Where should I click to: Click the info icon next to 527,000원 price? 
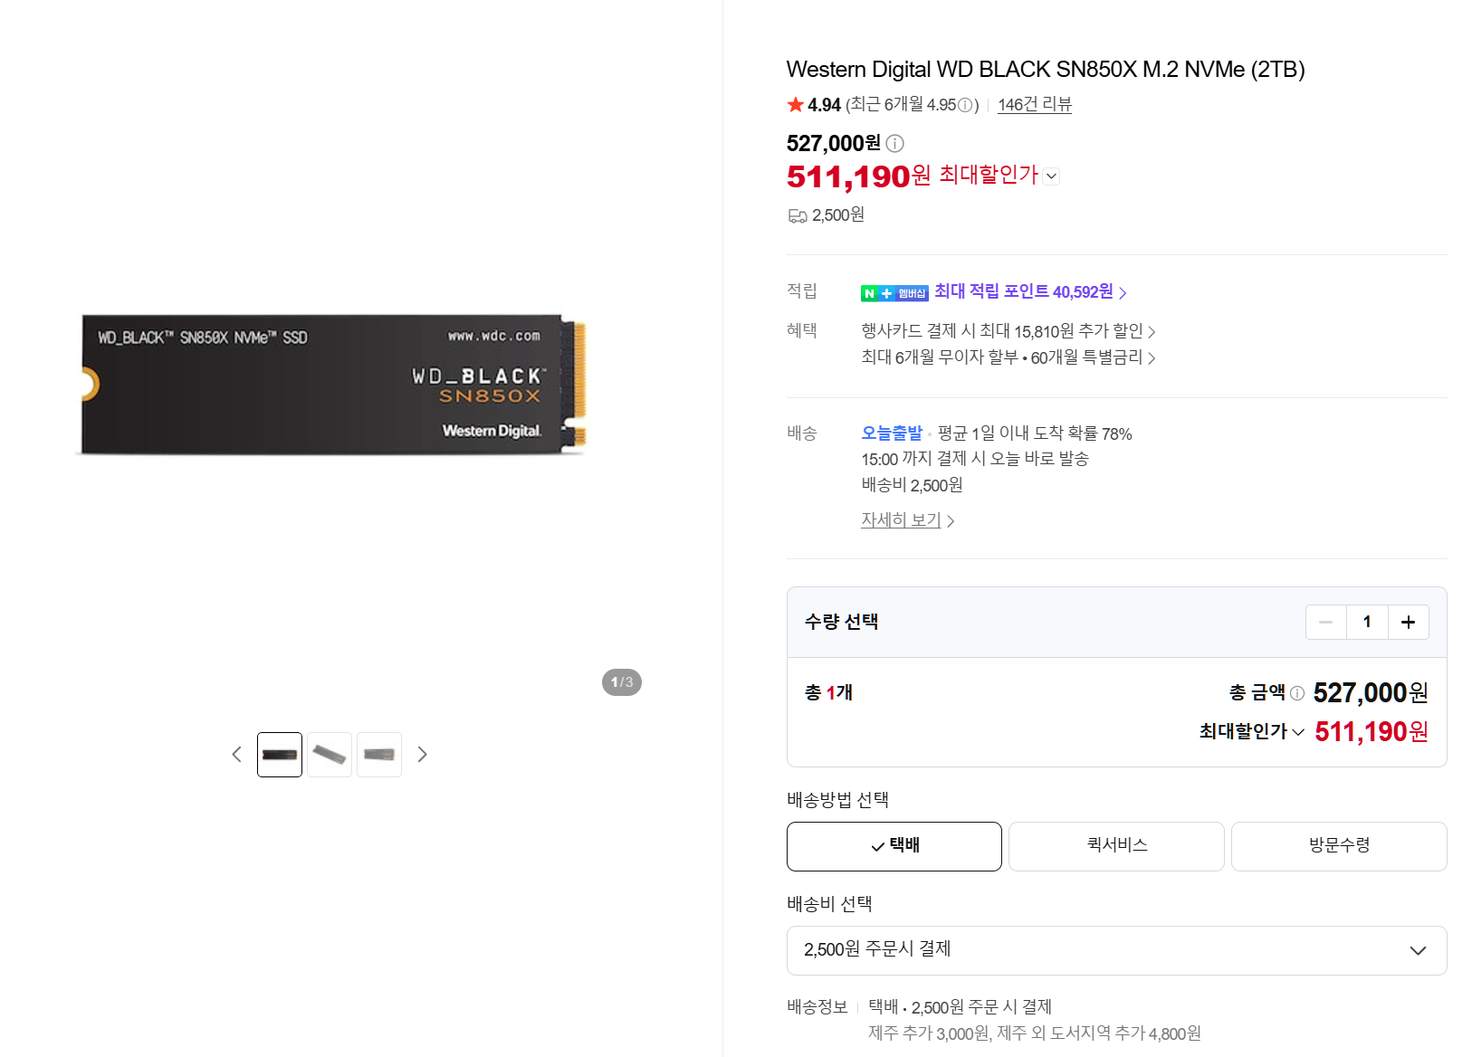(x=894, y=143)
